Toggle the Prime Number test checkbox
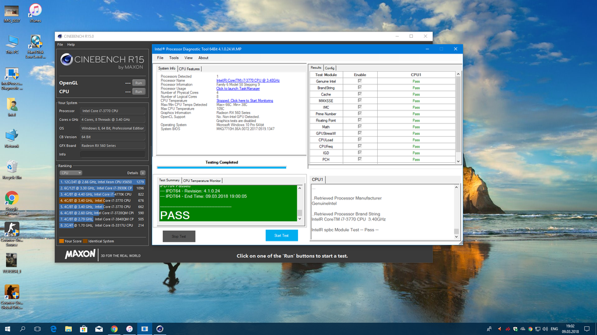Screen dimensions: 597x335 [359, 113]
